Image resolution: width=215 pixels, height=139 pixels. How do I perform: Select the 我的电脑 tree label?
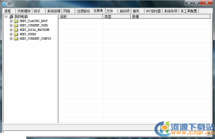[x=21, y=17]
